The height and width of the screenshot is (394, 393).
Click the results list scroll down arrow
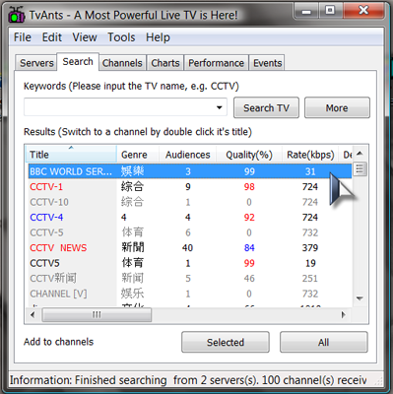[360, 298]
